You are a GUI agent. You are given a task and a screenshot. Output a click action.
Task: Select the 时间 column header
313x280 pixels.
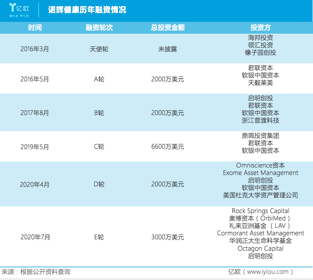pyautogui.click(x=35, y=28)
